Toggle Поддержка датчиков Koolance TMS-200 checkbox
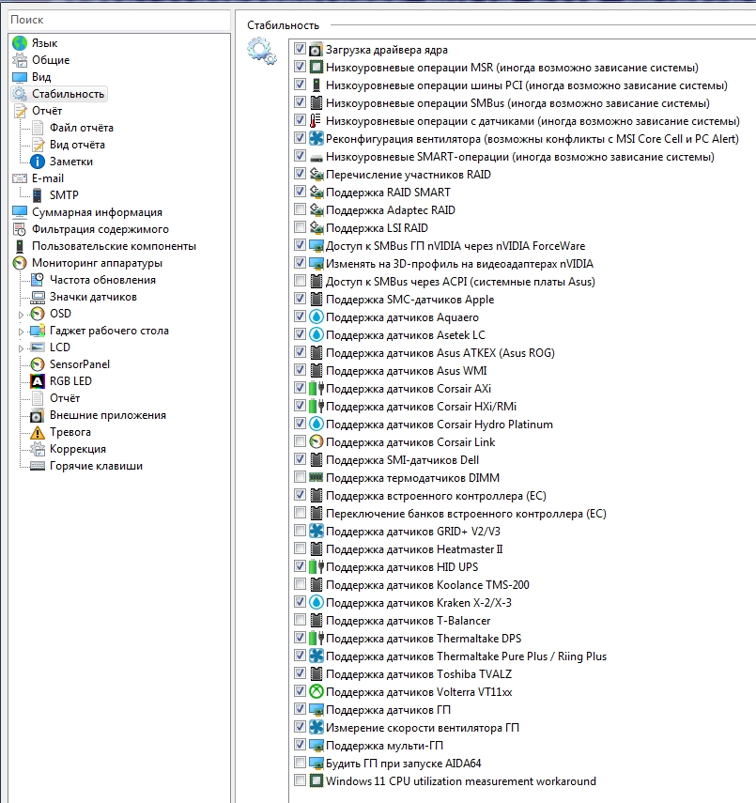The width and height of the screenshot is (756, 803). click(x=300, y=584)
